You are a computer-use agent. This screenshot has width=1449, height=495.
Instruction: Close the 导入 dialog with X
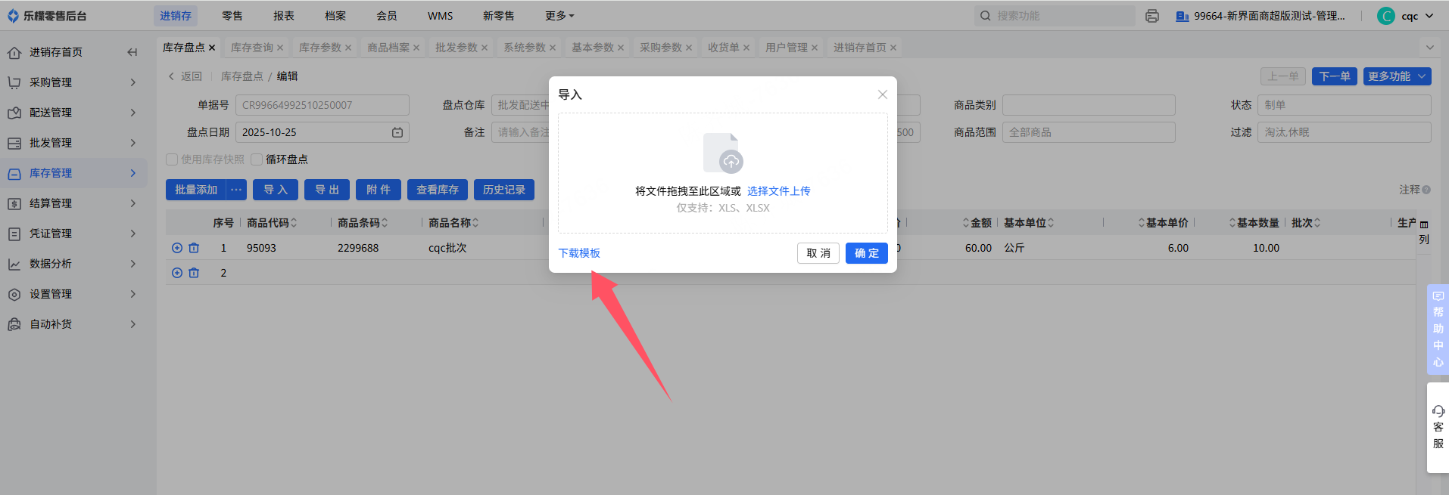coord(882,94)
